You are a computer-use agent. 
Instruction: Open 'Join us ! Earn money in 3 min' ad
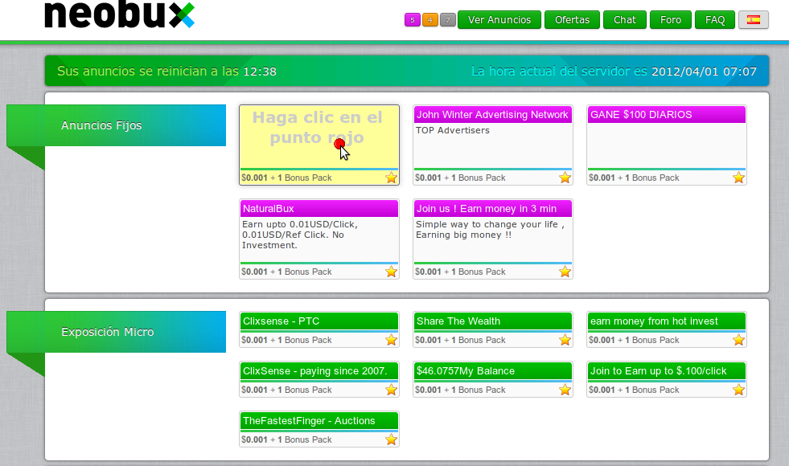pos(492,209)
